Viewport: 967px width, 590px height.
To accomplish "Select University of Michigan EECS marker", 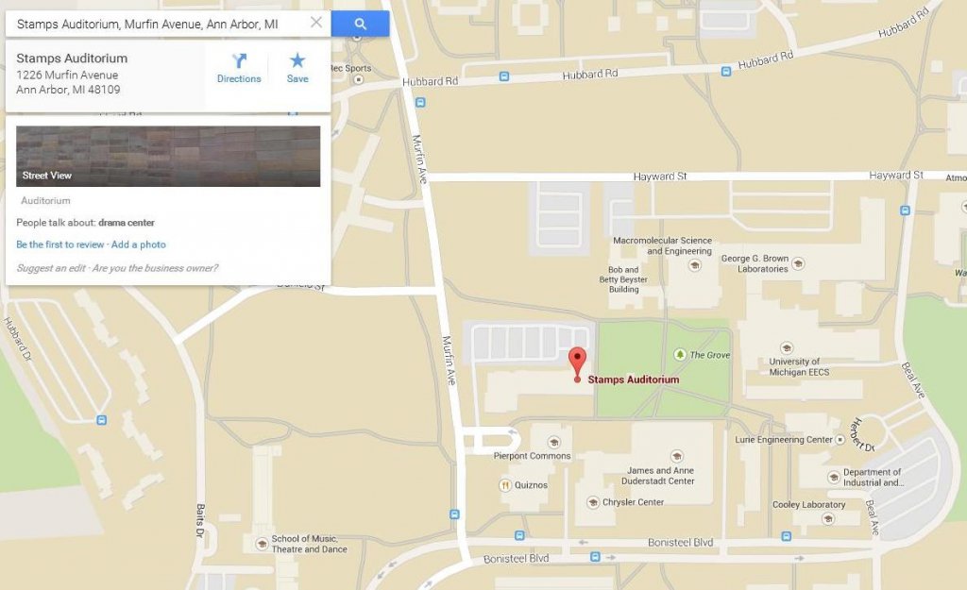I will coord(787,347).
